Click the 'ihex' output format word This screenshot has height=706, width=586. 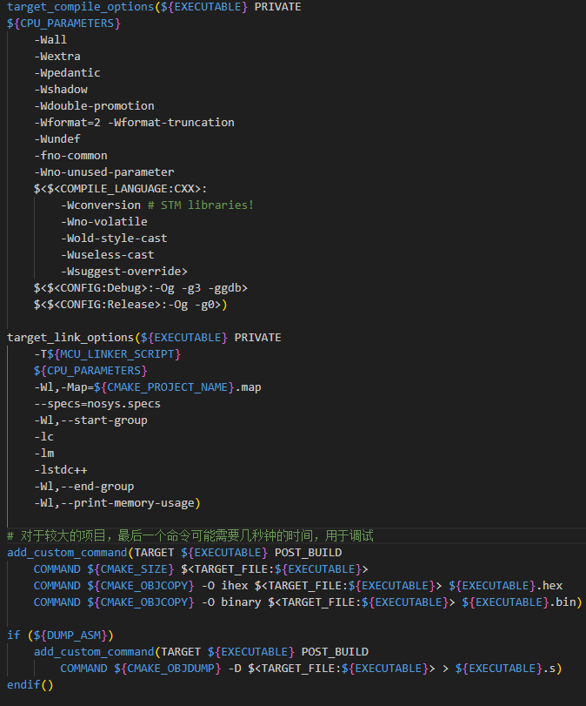click(x=234, y=586)
